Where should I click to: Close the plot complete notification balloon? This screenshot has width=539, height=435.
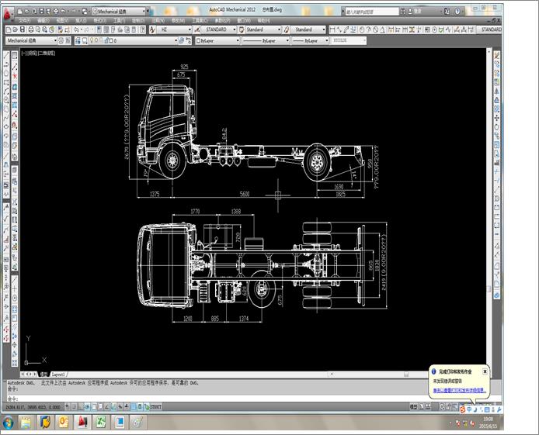[x=485, y=371]
